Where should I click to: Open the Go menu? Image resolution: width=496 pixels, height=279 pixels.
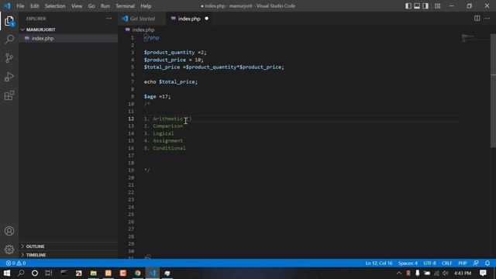click(91, 6)
